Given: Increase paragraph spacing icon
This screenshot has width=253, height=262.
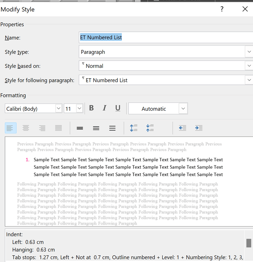Looking at the screenshot, I should pos(134,128).
